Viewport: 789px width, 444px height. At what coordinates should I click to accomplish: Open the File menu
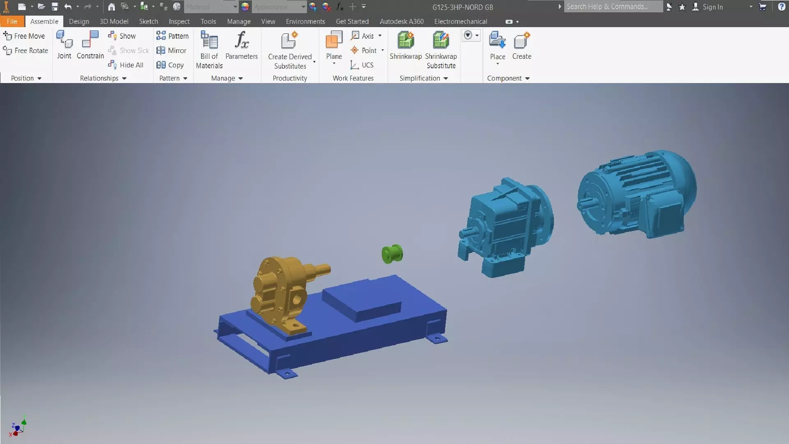[12, 21]
